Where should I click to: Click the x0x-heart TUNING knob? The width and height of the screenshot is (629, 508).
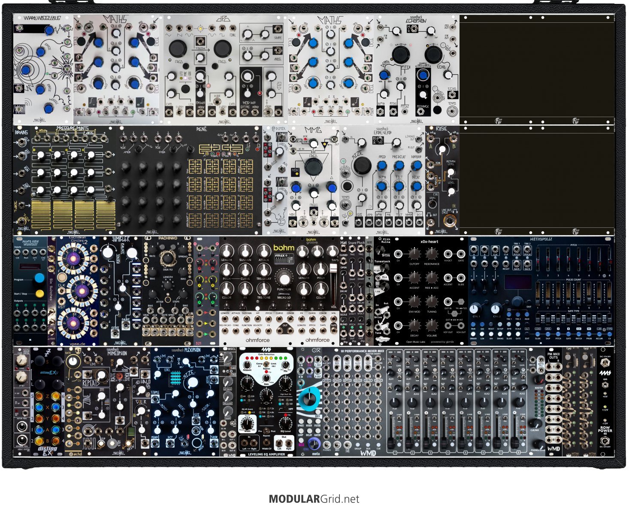tap(431, 302)
